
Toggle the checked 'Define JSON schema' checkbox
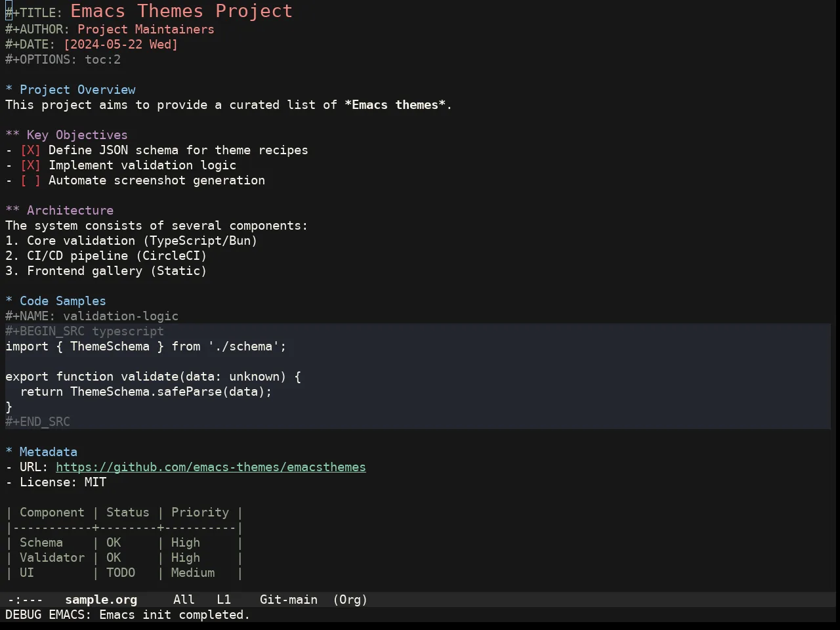[x=30, y=150]
